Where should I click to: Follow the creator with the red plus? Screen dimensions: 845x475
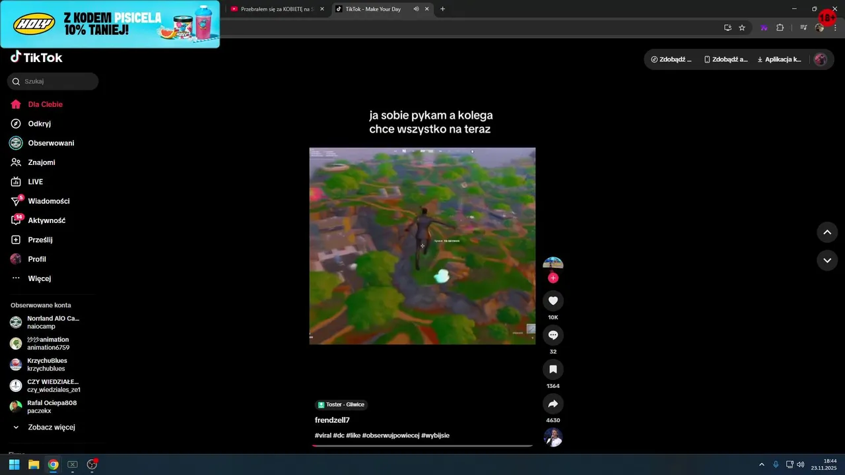(553, 278)
